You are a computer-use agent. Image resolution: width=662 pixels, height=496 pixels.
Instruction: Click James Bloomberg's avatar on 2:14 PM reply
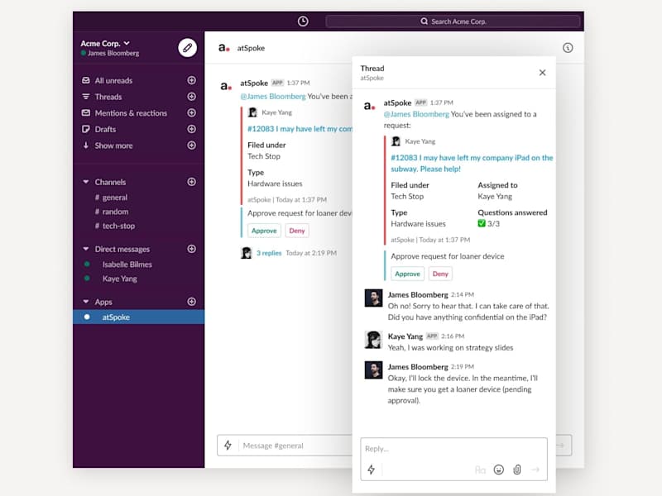click(373, 298)
